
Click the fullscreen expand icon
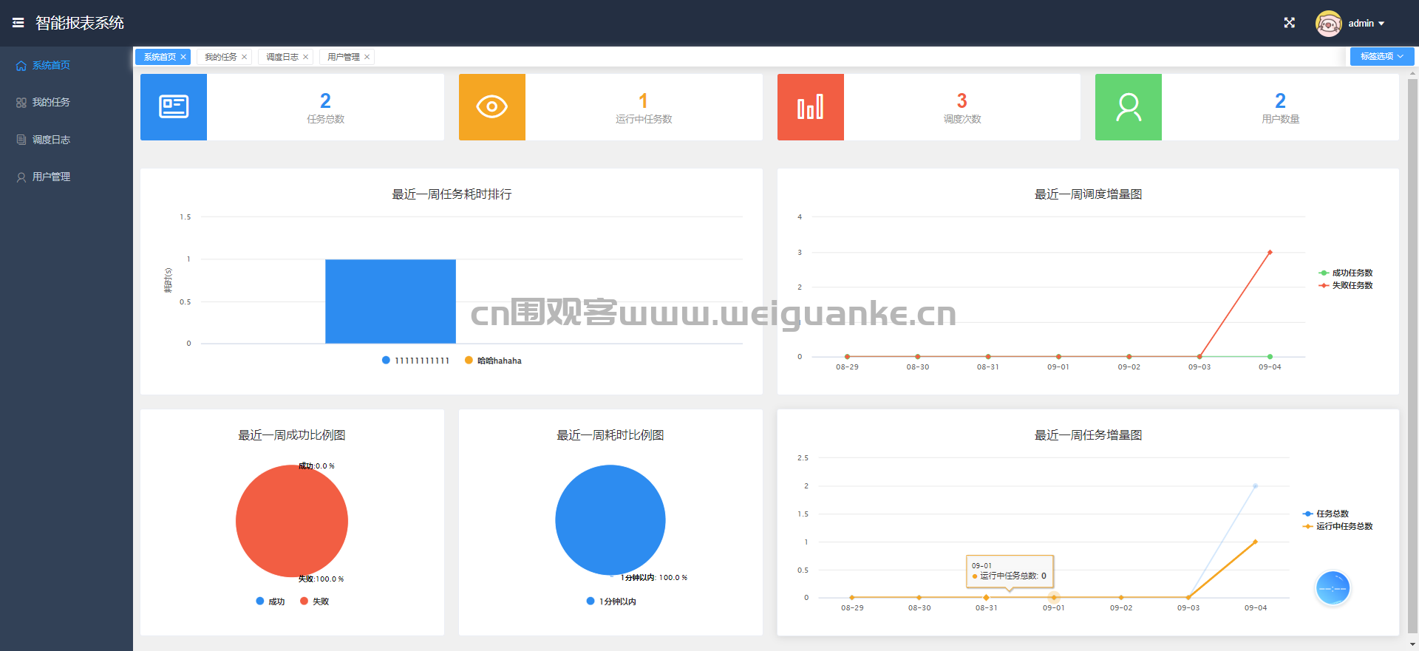pos(1290,23)
